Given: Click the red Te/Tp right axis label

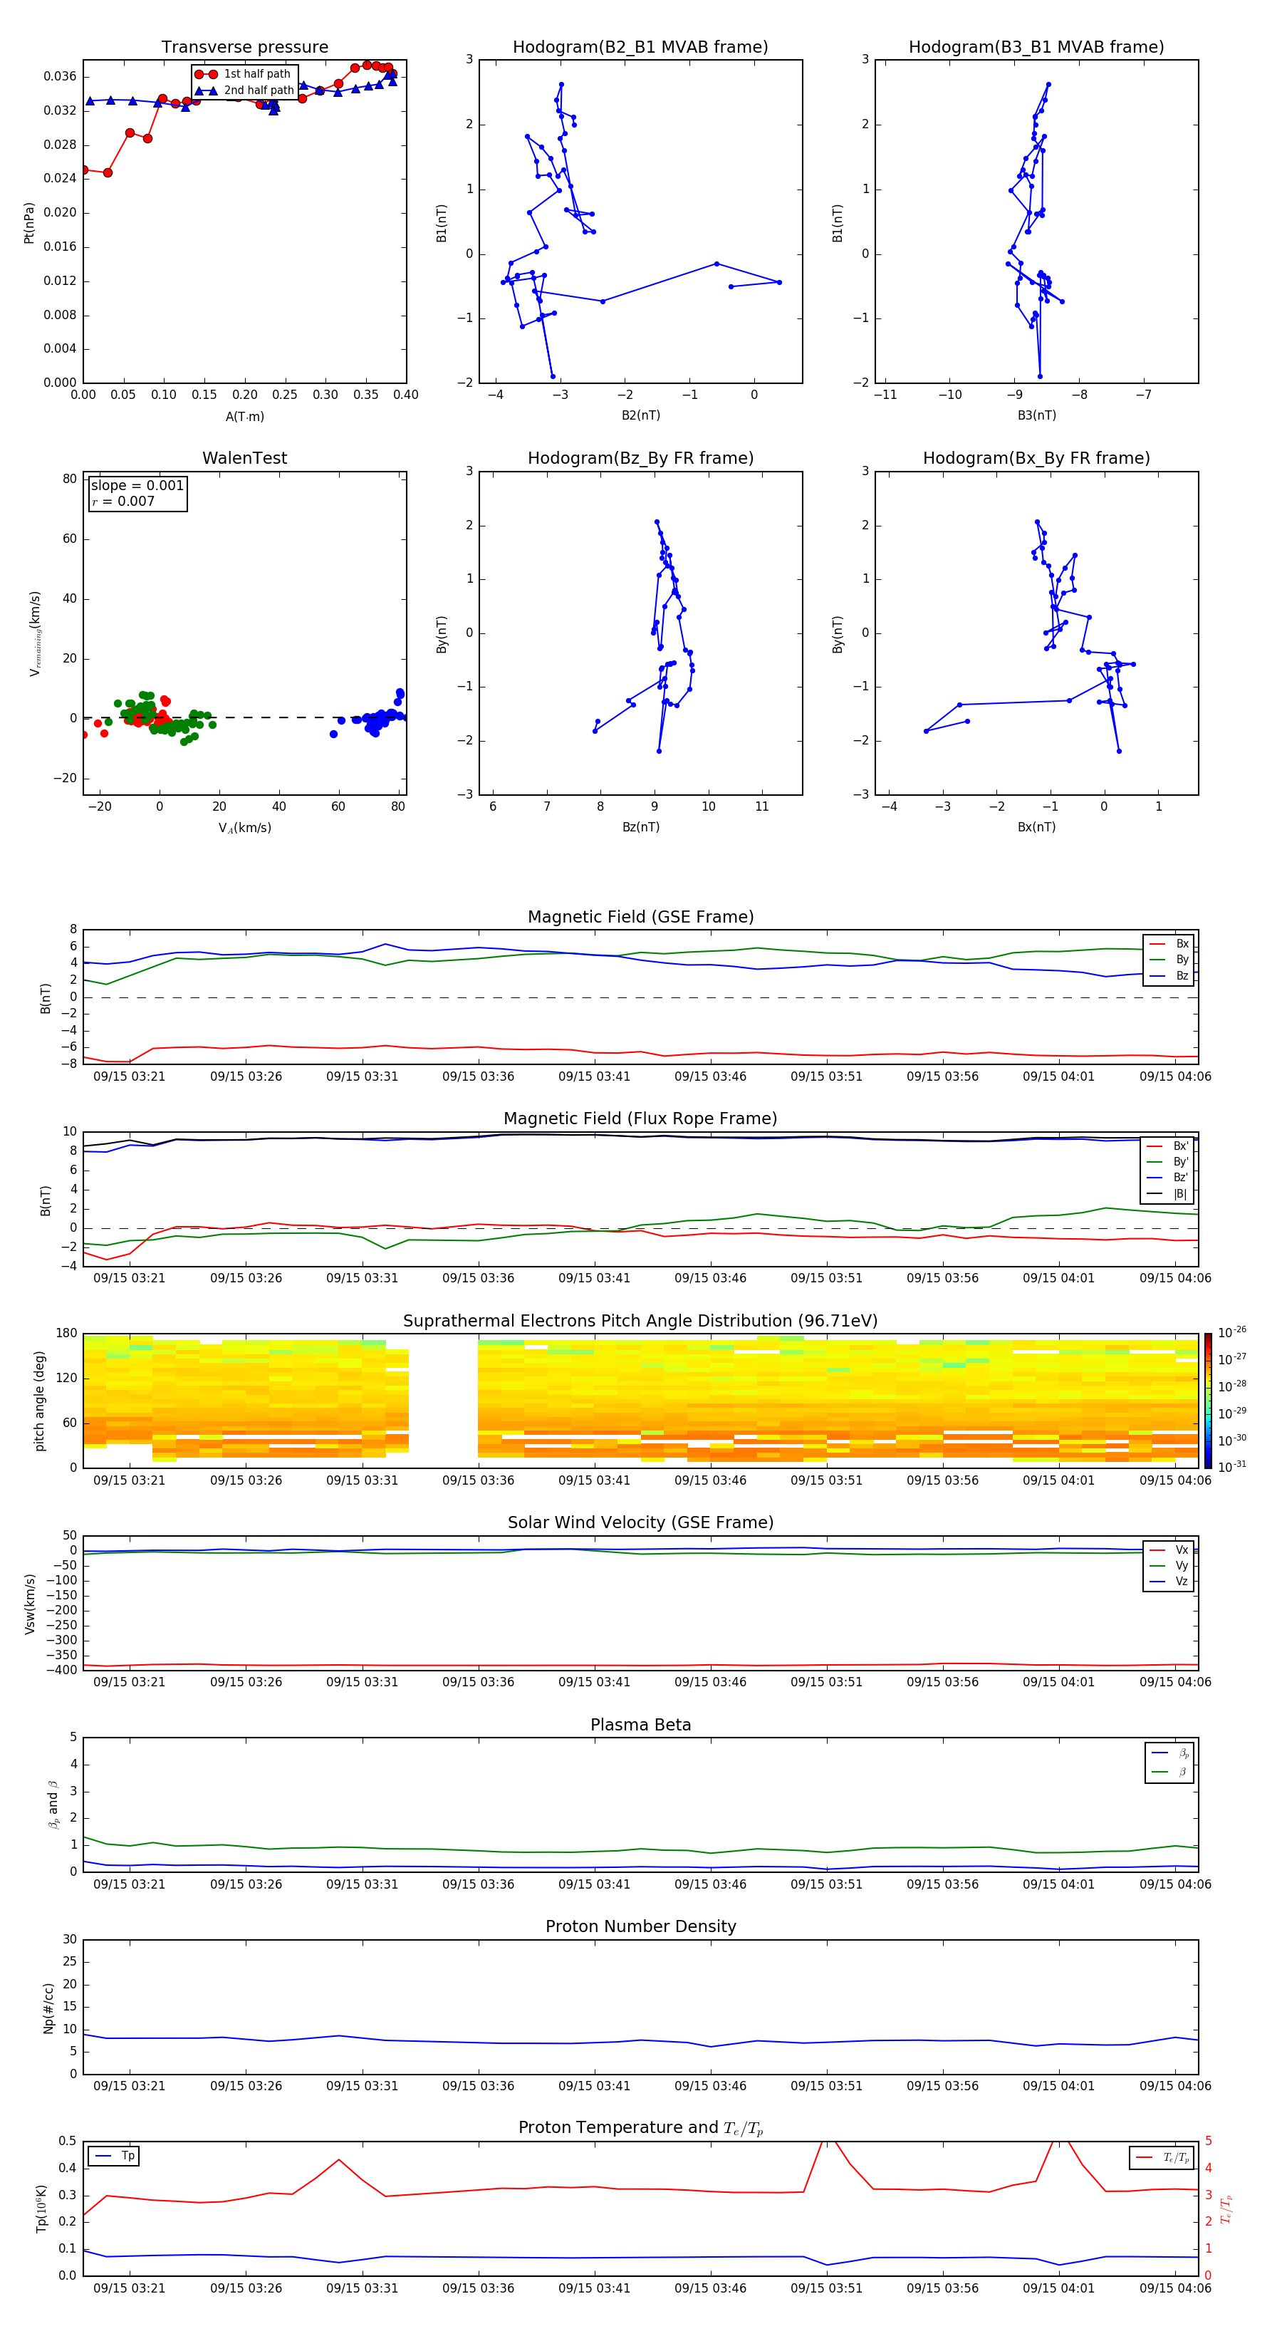Looking at the screenshot, I should (x=1226, y=2209).
